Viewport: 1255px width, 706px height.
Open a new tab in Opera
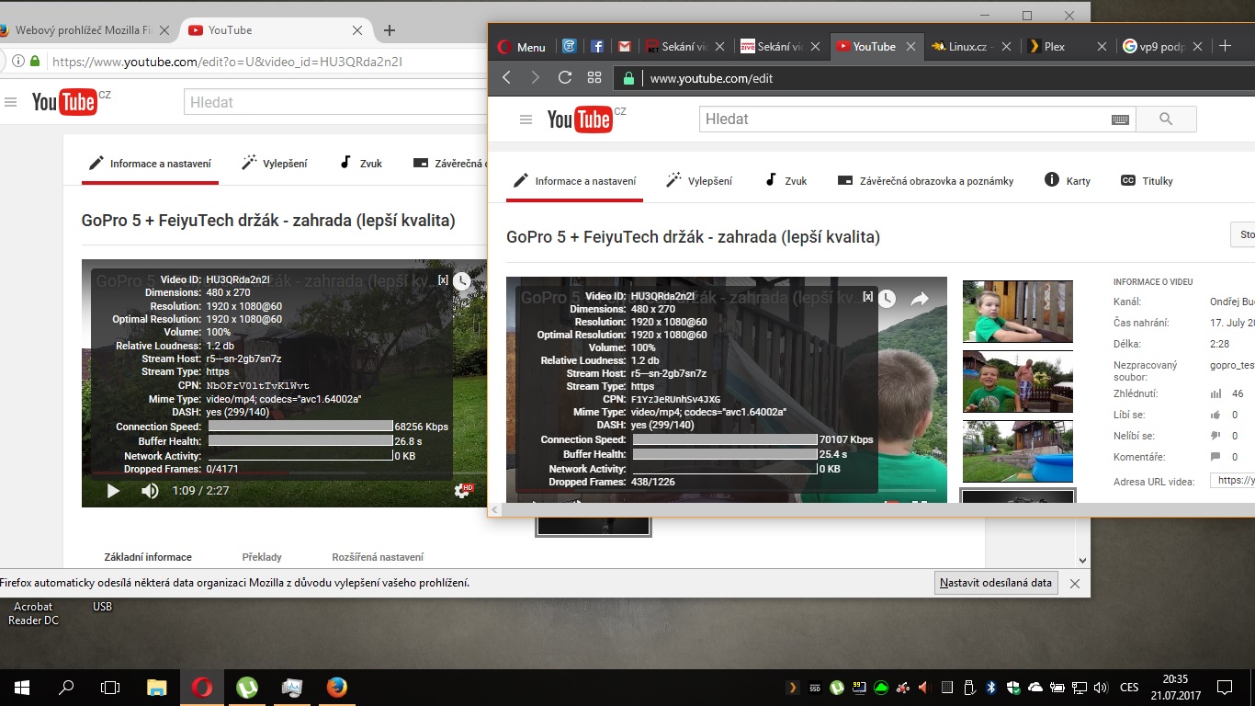pyautogui.click(x=1225, y=46)
